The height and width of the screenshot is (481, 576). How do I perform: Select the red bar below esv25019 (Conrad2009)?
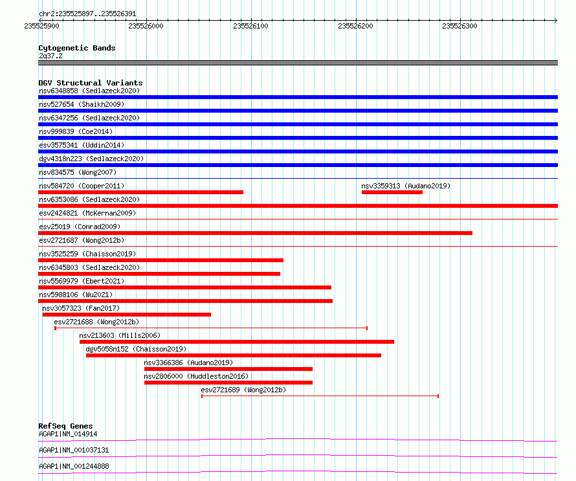tap(255, 233)
